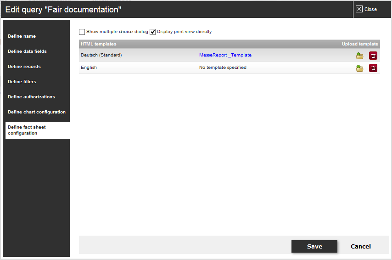Select Define fact sheet configuration
Image resolution: width=392 pixels, height=260 pixels.
pyautogui.click(x=38, y=130)
